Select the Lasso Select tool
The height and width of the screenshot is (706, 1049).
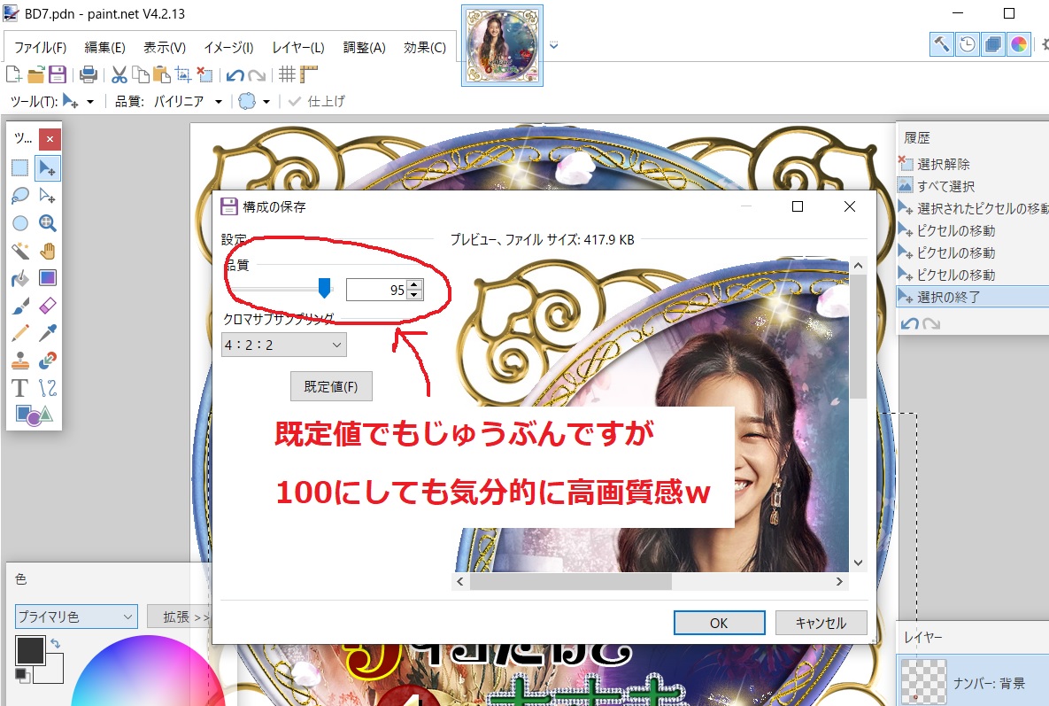pyautogui.click(x=20, y=196)
